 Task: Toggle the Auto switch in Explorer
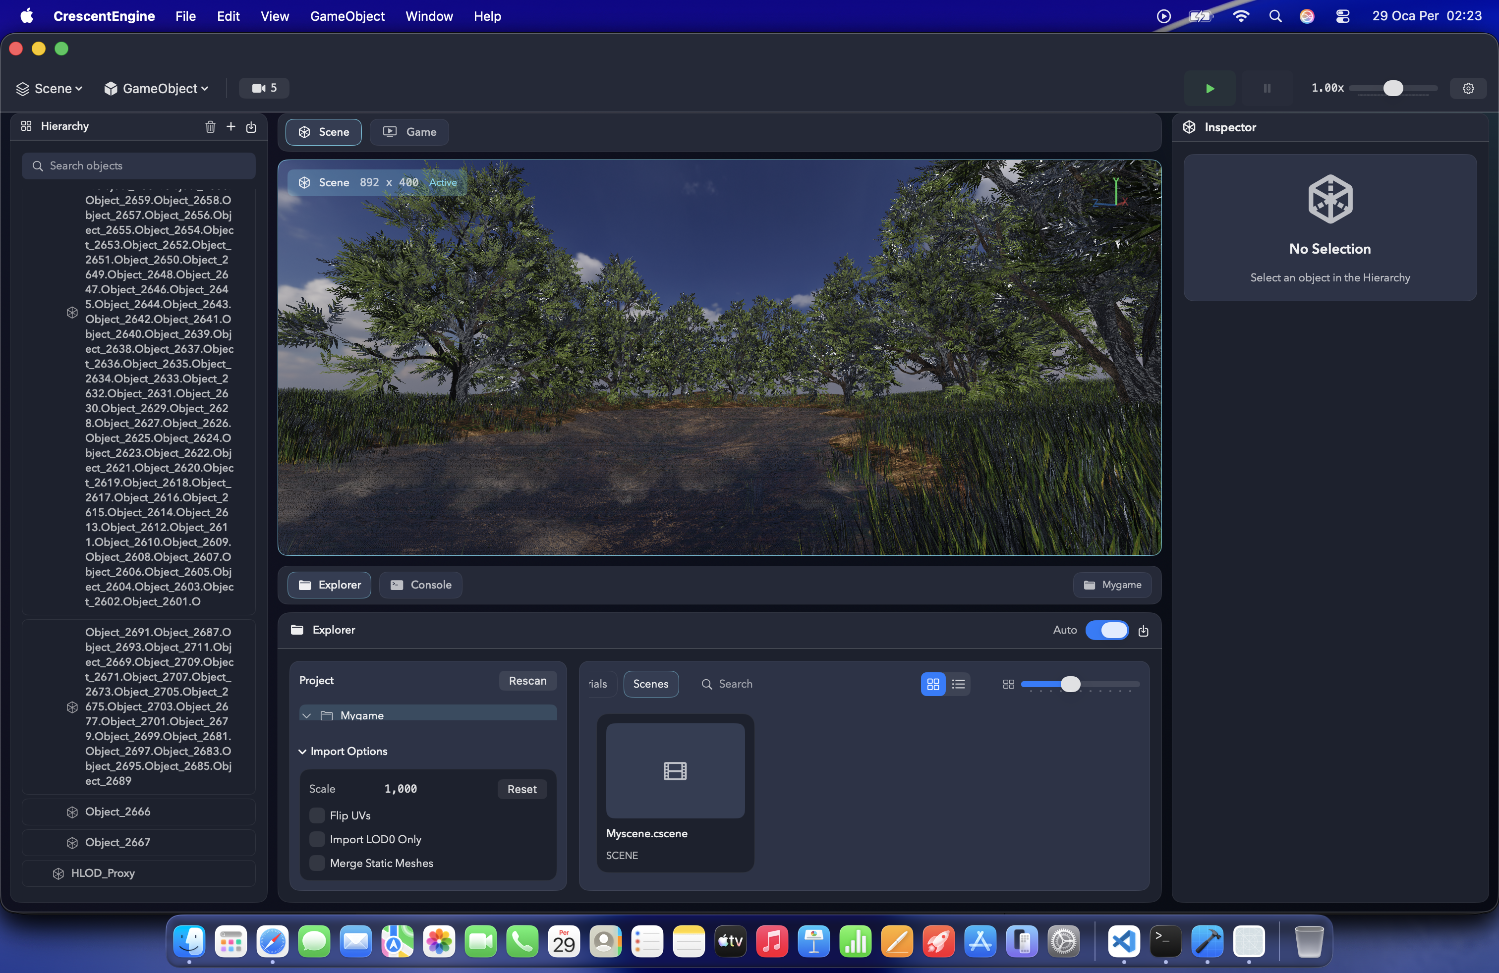(x=1106, y=630)
